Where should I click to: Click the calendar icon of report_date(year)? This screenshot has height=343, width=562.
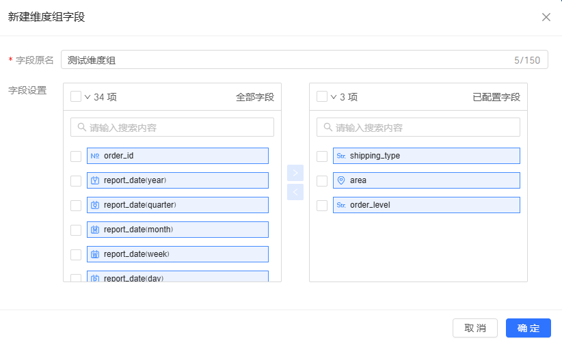(x=95, y=180)
